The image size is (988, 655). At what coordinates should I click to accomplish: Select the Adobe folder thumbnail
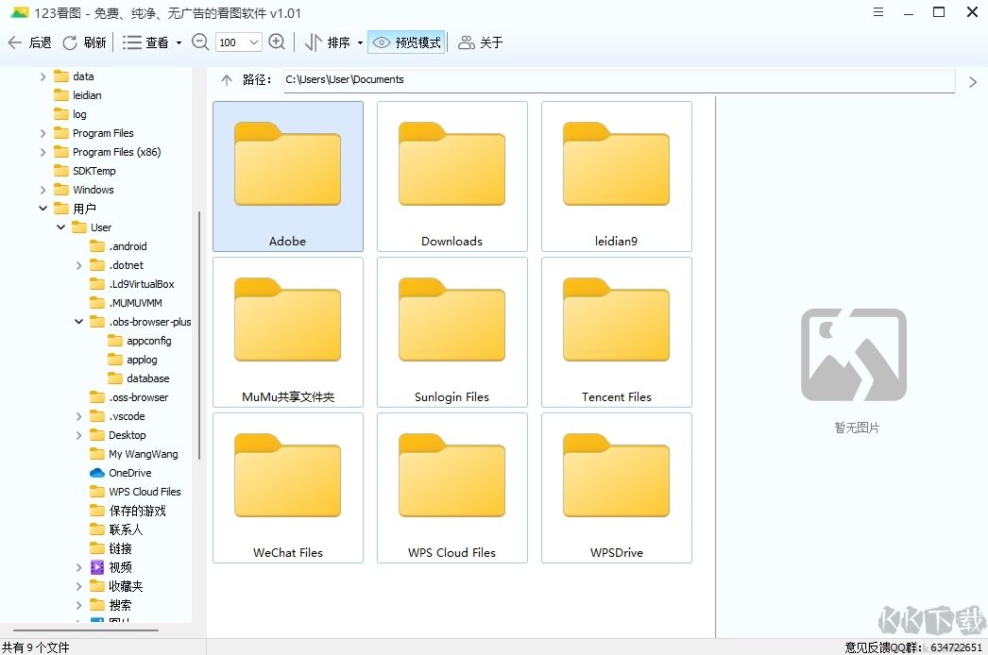pyautogui.click(x=288, y=176)
